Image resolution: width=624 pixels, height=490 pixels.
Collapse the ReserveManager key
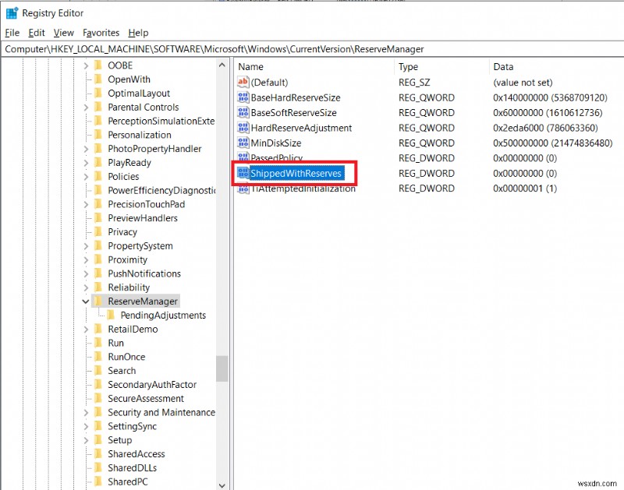(x=86, y=301)
